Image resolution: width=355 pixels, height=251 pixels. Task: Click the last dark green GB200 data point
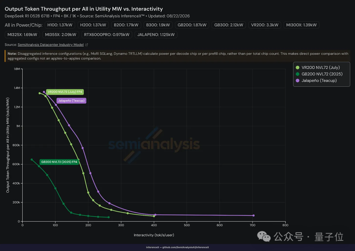point(109,217)
